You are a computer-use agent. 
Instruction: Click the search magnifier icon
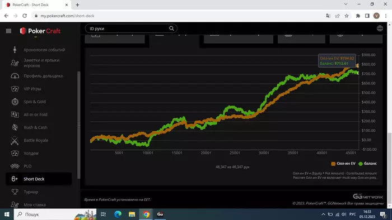tap(171, 28)
